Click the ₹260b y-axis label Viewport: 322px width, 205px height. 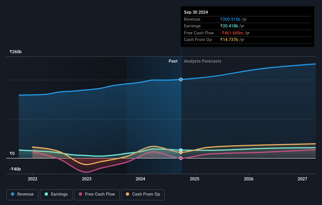[x=16, y=52]
